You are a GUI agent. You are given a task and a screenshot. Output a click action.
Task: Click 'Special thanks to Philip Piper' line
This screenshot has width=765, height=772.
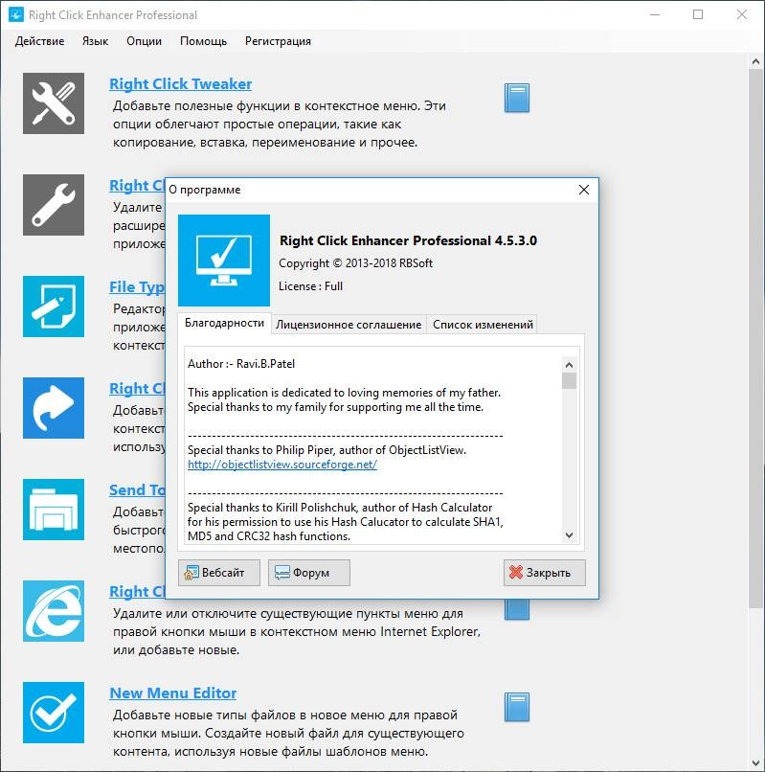[x=326, y=450]
